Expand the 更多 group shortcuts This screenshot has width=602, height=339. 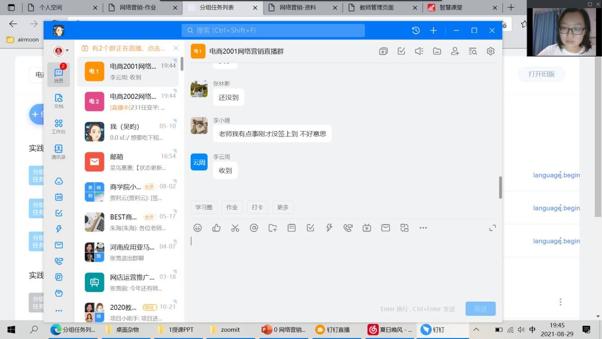coord(283,207)
